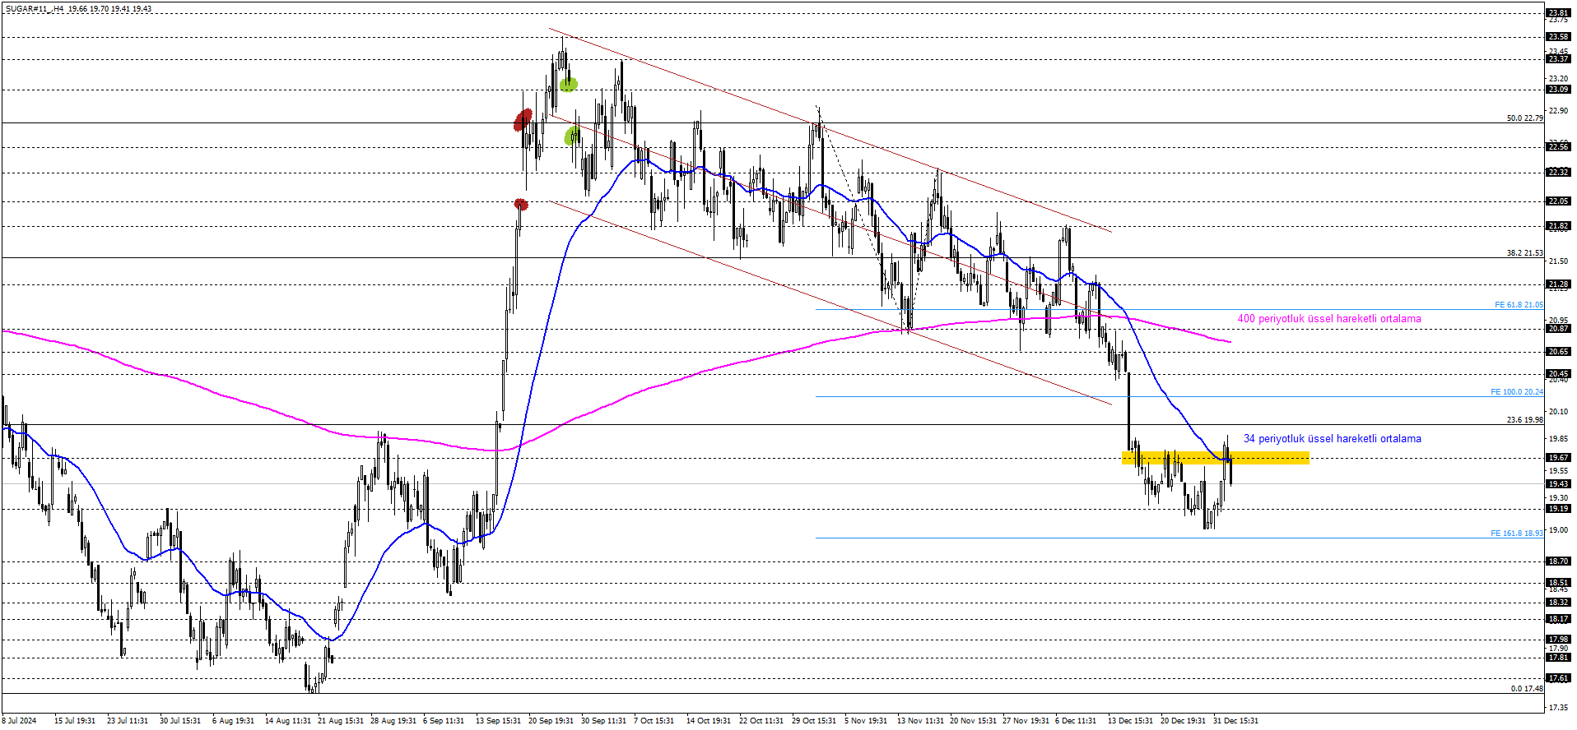
Task: Click the 23.81 price tag on axis
Action: [1558, 13]
